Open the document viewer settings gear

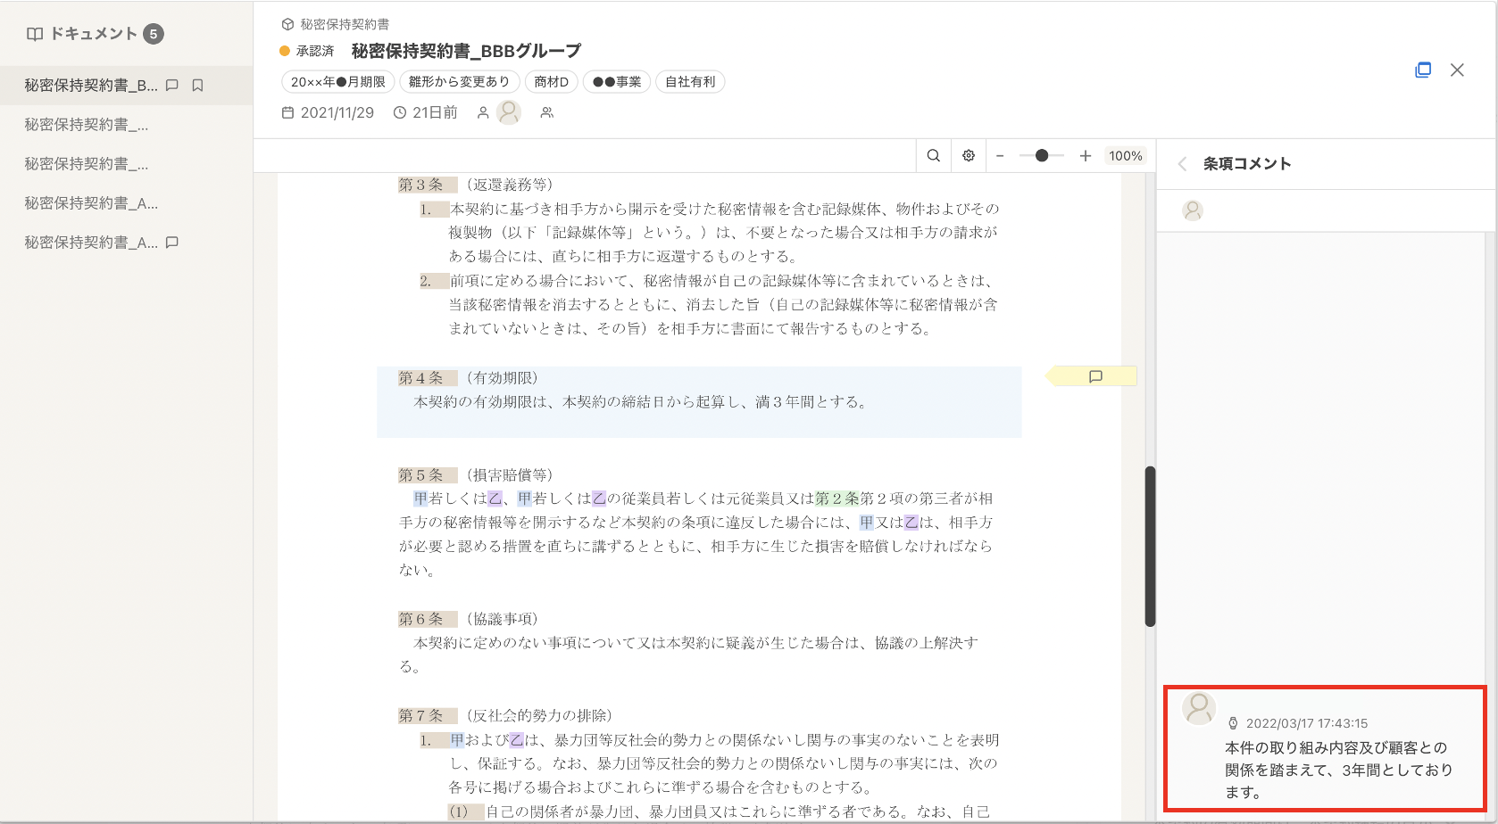click(969, 156)
